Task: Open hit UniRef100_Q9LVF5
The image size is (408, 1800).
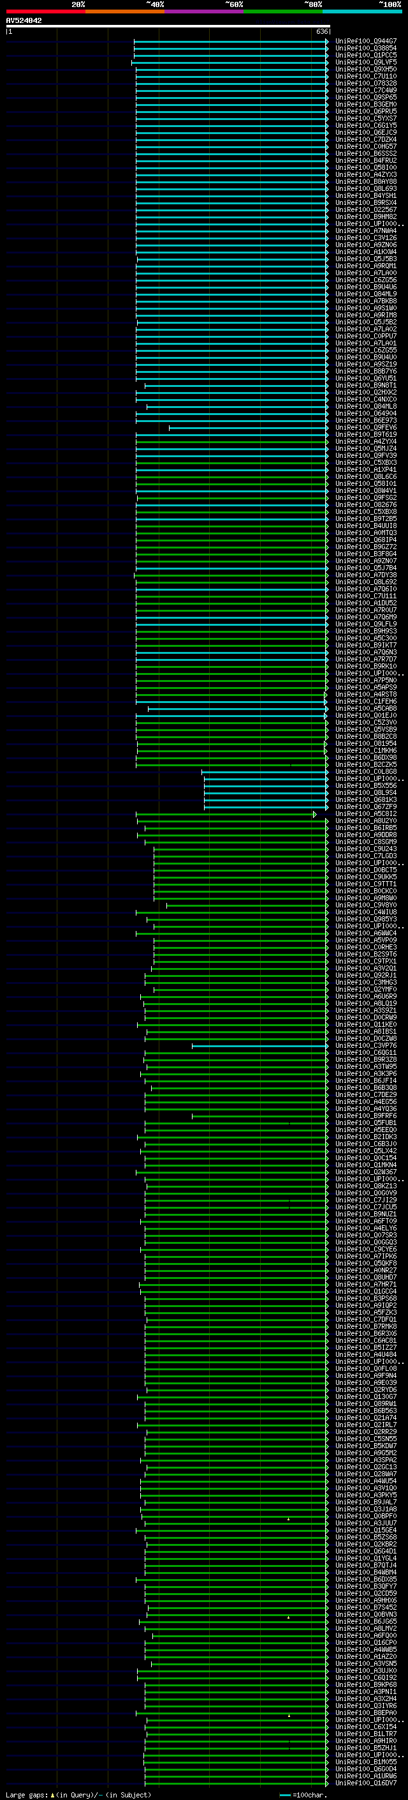Action: point(366,62)
